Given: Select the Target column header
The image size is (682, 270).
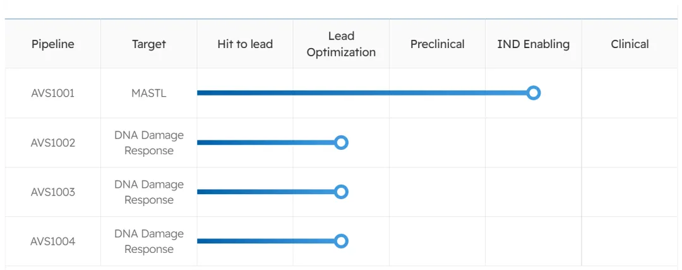Looking at the screenshot, I should coord(149,44).
